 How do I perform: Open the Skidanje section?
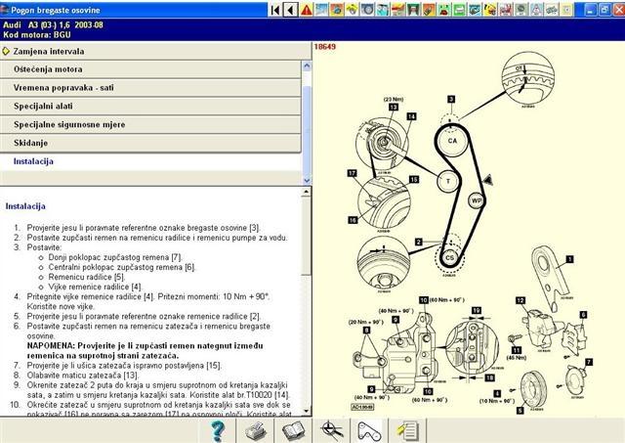pos(150,143)
